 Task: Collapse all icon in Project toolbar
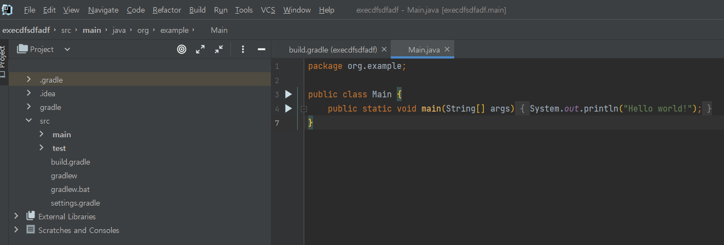pyautogui.click(x=219, y=49)
